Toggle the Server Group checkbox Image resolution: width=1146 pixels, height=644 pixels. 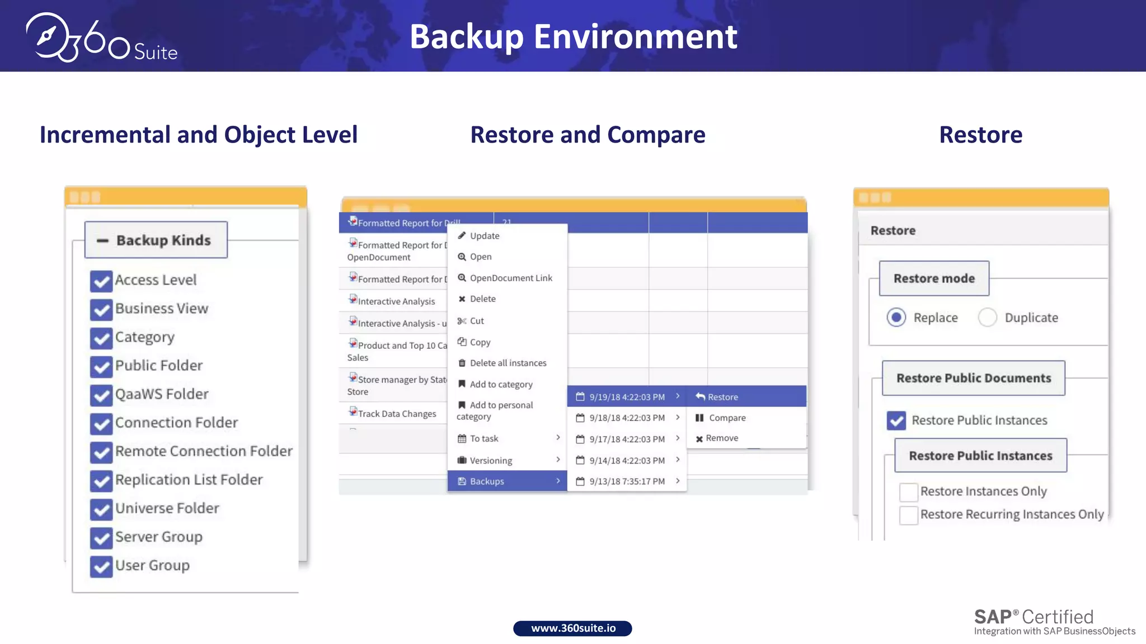tap(101, 538)
